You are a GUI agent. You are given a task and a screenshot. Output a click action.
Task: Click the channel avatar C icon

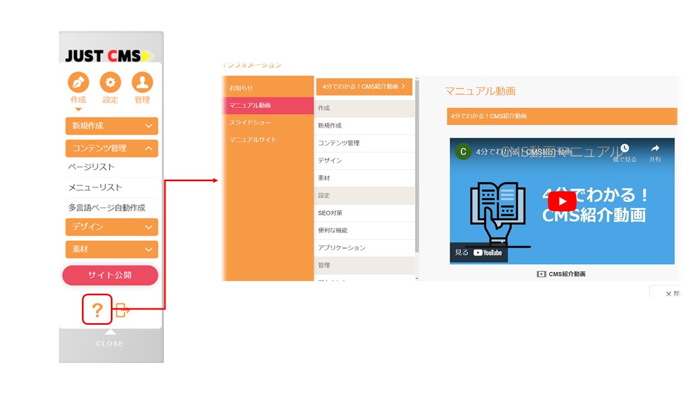pyautogui.click(x=463, y=152)
